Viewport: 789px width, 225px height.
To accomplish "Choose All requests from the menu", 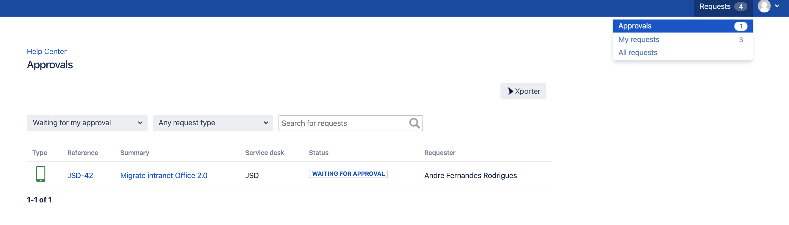I will pos(638,53).
